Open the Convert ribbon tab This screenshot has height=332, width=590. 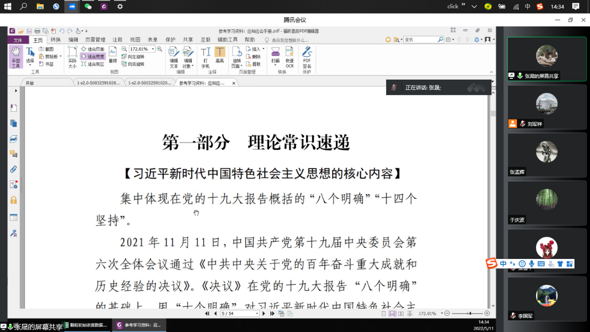click(55, 40)
